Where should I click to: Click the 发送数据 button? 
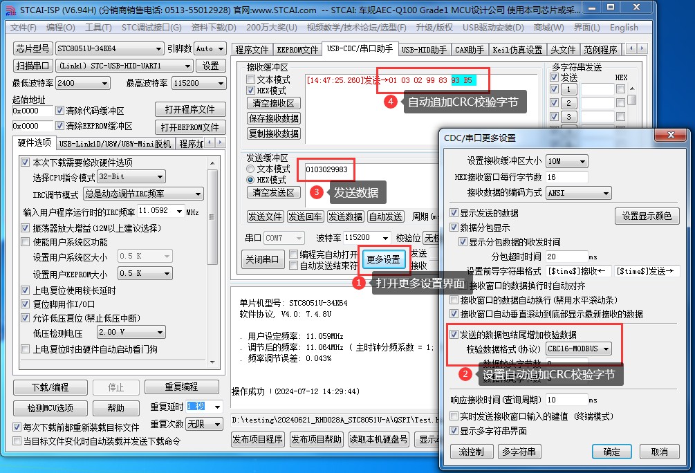[345, 216]
